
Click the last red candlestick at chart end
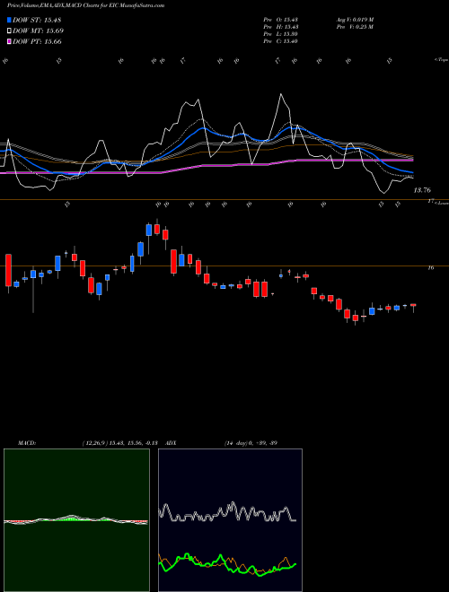413,305
